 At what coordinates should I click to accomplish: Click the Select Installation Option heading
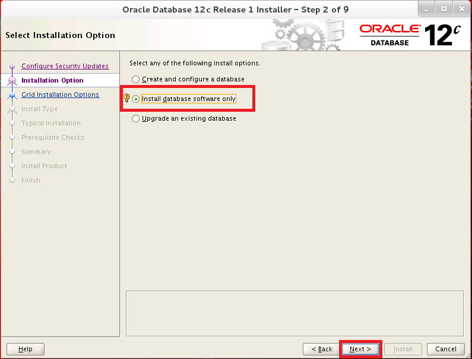60,35
